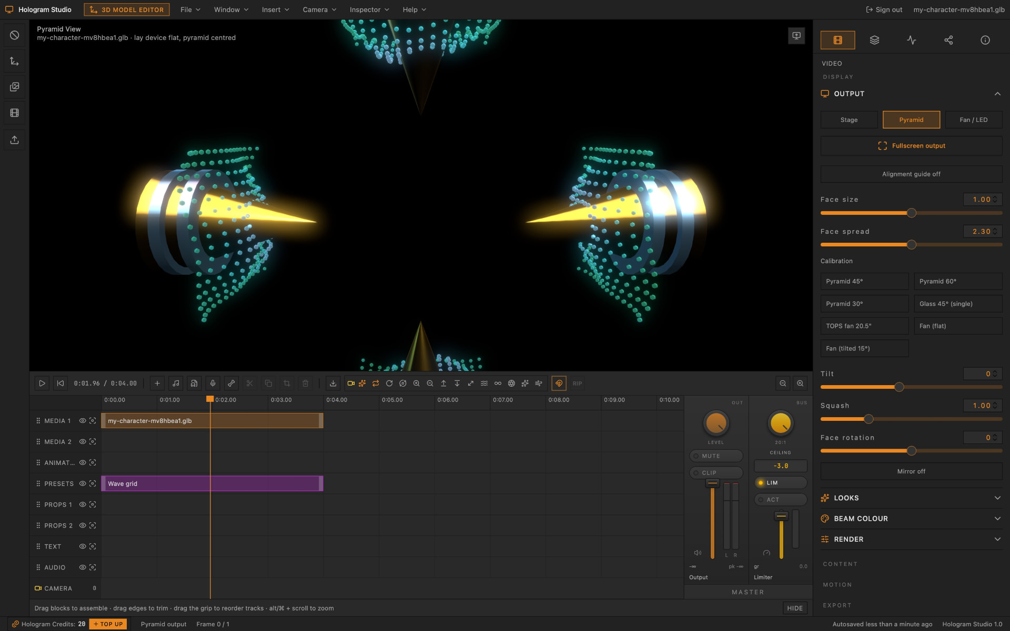The image size is (1010, 631).
Task: Add a music note audio block
Action: tap(176, 384)
